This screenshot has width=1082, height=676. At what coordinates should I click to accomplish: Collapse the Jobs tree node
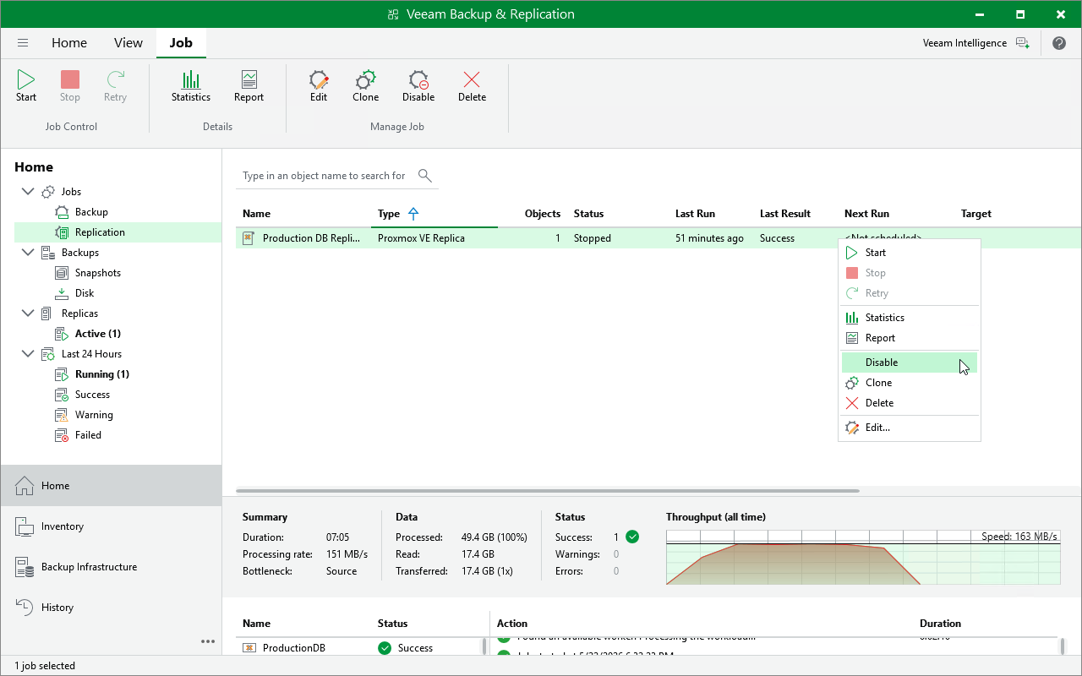(28, 192)
